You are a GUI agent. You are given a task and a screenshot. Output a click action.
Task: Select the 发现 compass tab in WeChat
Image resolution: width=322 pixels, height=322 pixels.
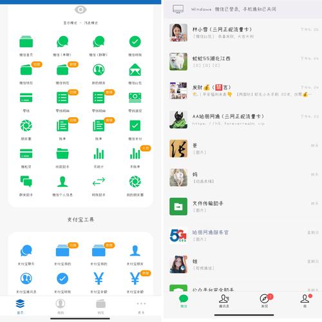tap(265, 301)
